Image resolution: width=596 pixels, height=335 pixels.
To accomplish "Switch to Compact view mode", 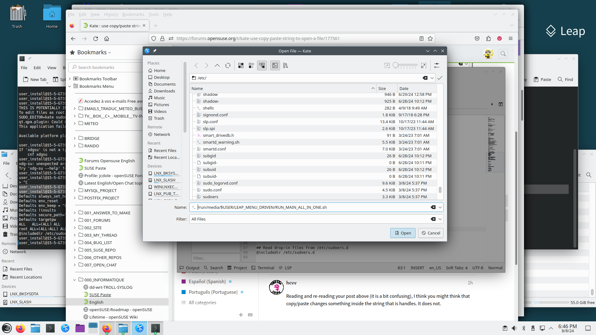I will click(251, 65).
